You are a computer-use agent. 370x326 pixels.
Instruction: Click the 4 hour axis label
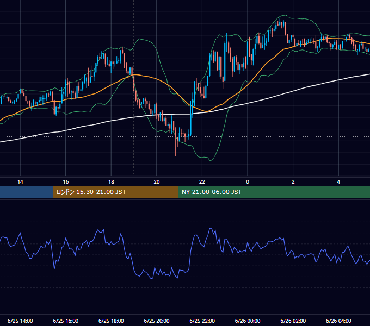(x=338, y=182)
